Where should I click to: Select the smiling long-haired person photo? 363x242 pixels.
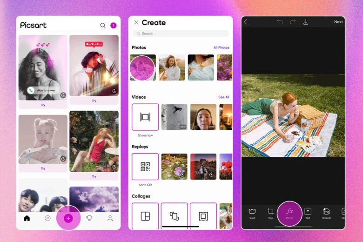click(172, 67)
